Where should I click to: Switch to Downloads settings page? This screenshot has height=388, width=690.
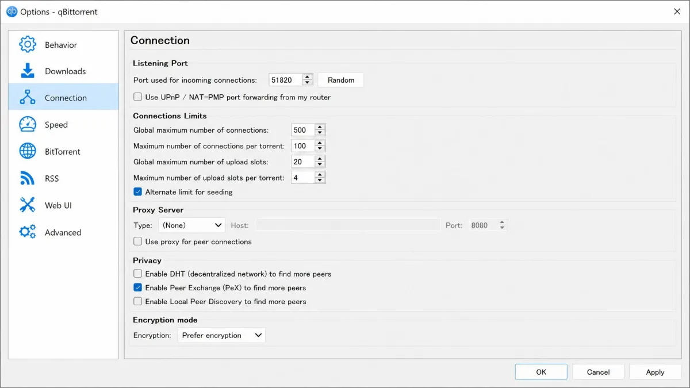pos(63,71)
